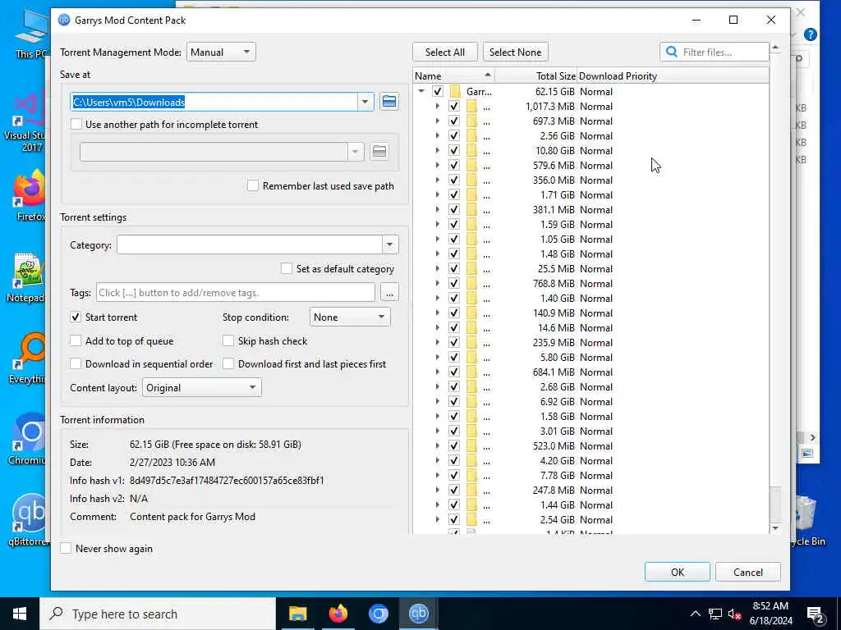841x630 pixels.
Task: Click folder icon in the 10.80 GiB row
Action: coord(471,151)
